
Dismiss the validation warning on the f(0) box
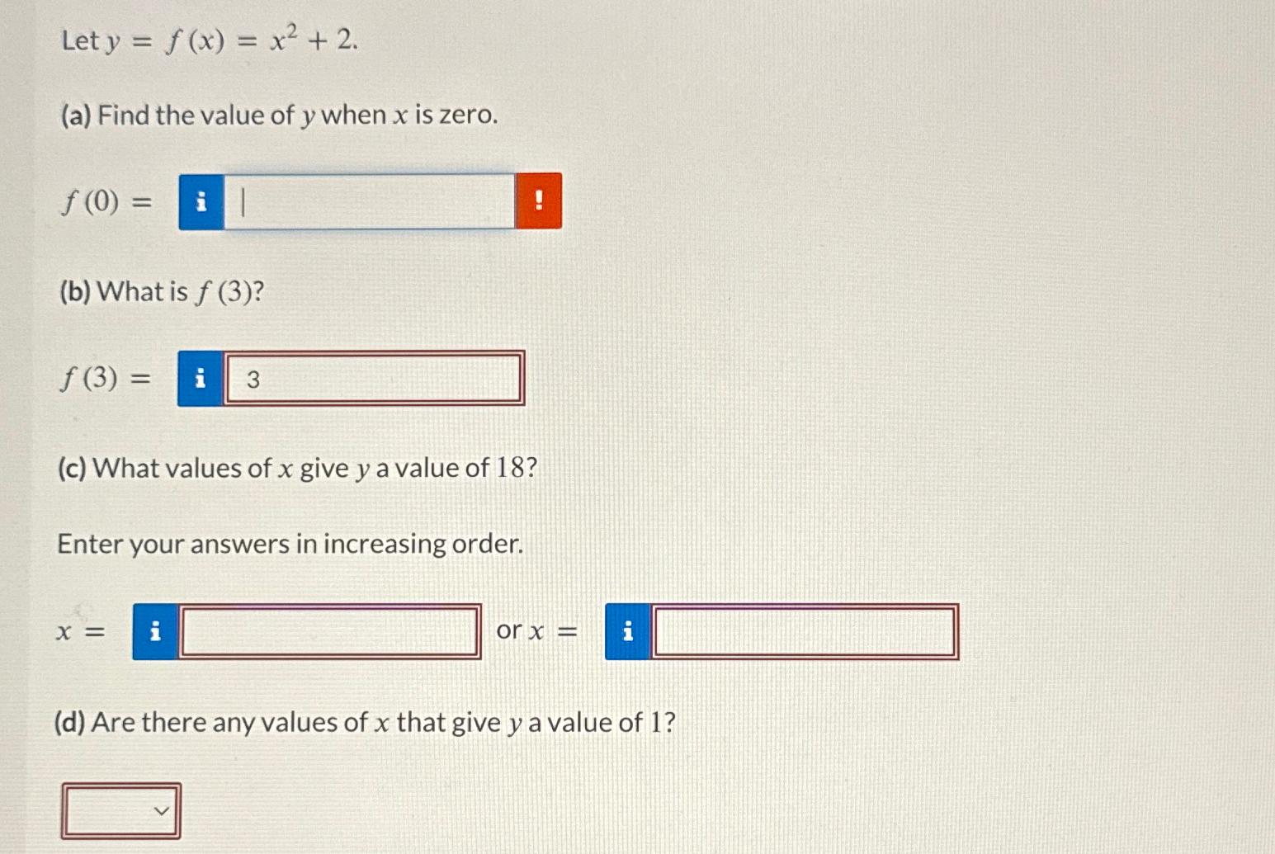540,202
